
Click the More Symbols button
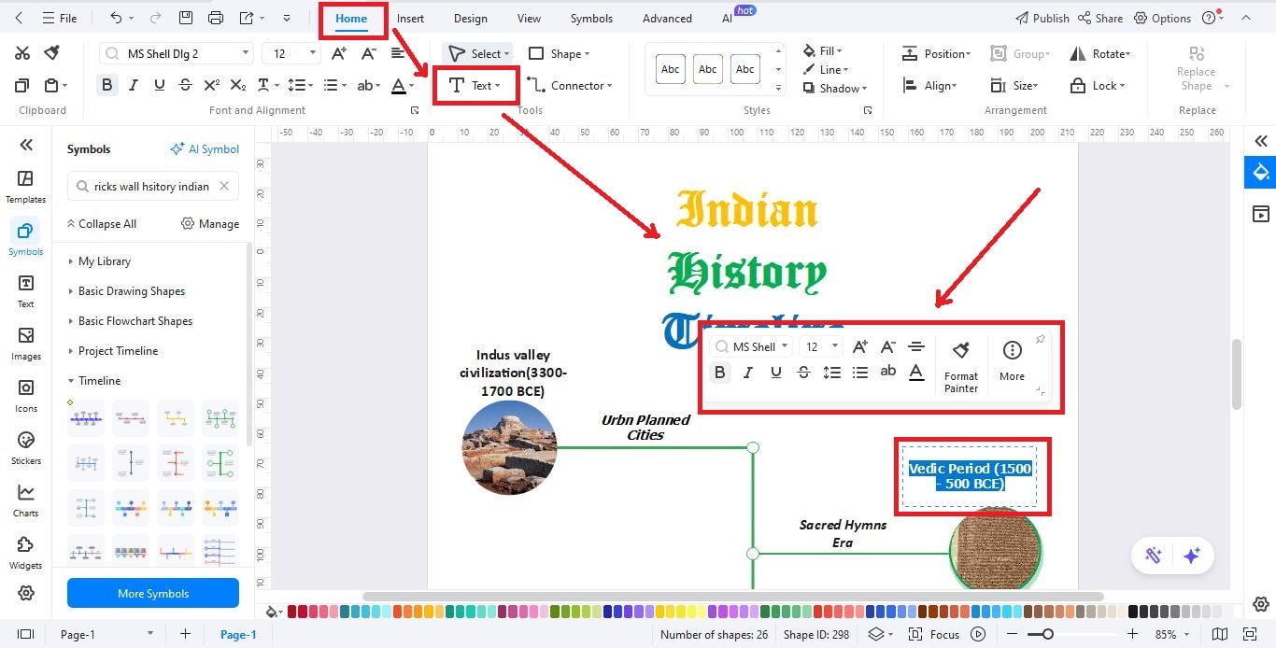pyautogui.click(x=152, y=593)
